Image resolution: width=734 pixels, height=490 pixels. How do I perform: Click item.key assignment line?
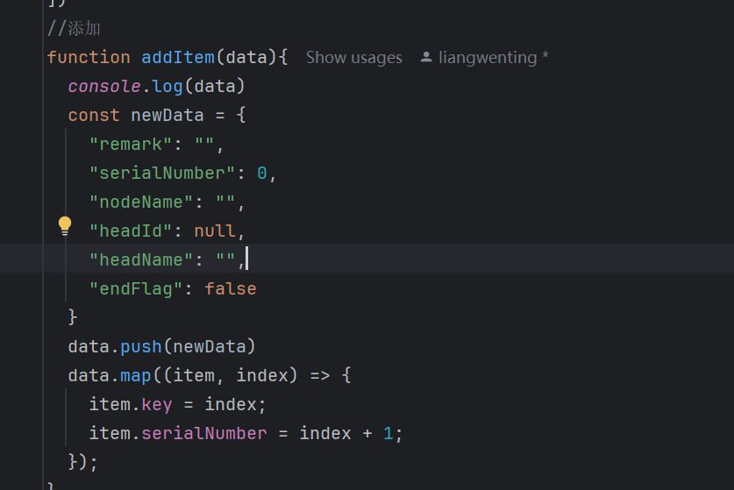coord(177,405)
